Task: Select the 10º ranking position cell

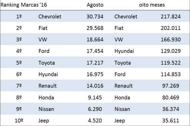Action: (x=19, y=121)
